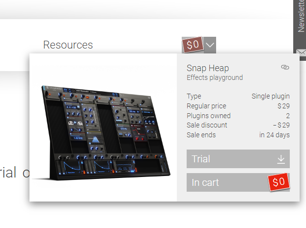Click the 'Single plugin' type value
The height and width of the screenshot is (228, 306).
click(x=271, y=96)
